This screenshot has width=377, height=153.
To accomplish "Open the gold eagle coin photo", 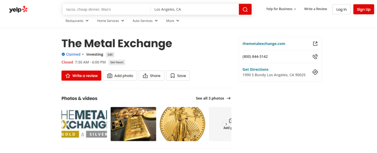I will (183, 124).
